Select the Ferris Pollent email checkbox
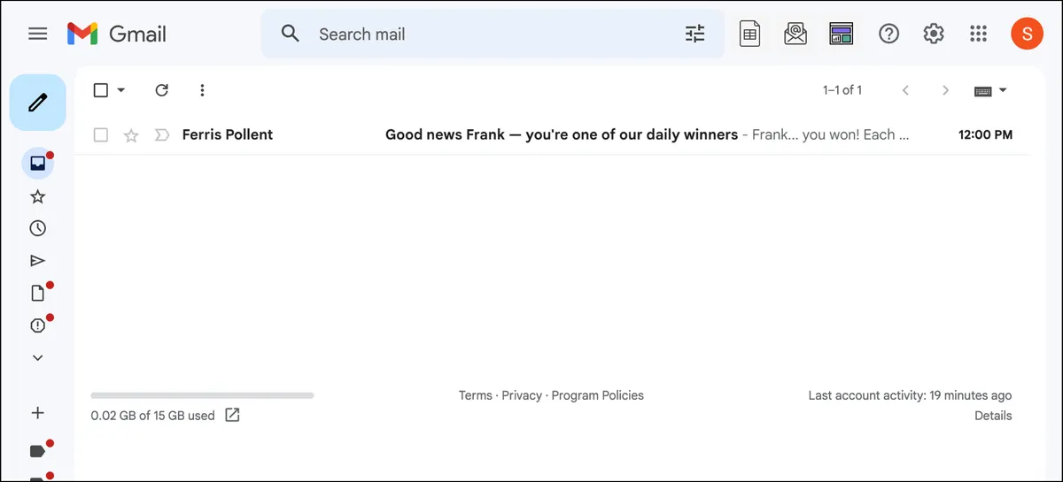The height and width of the screenshot is (482, 1063). click(101, 135)
